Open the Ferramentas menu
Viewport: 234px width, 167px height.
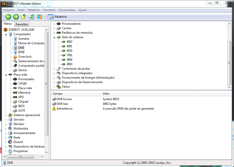67,10
